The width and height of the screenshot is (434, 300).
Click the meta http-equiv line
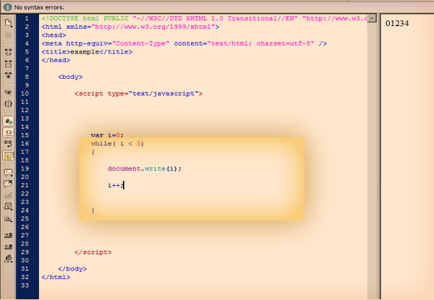tap(184, 43)
